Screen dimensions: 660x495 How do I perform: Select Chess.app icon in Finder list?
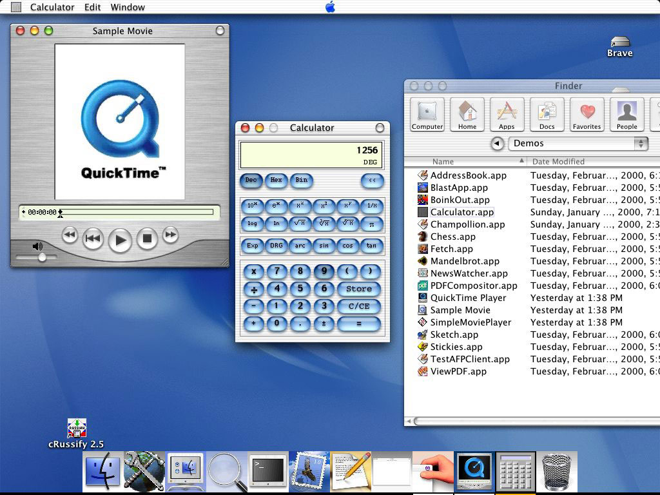pos(423,236)
